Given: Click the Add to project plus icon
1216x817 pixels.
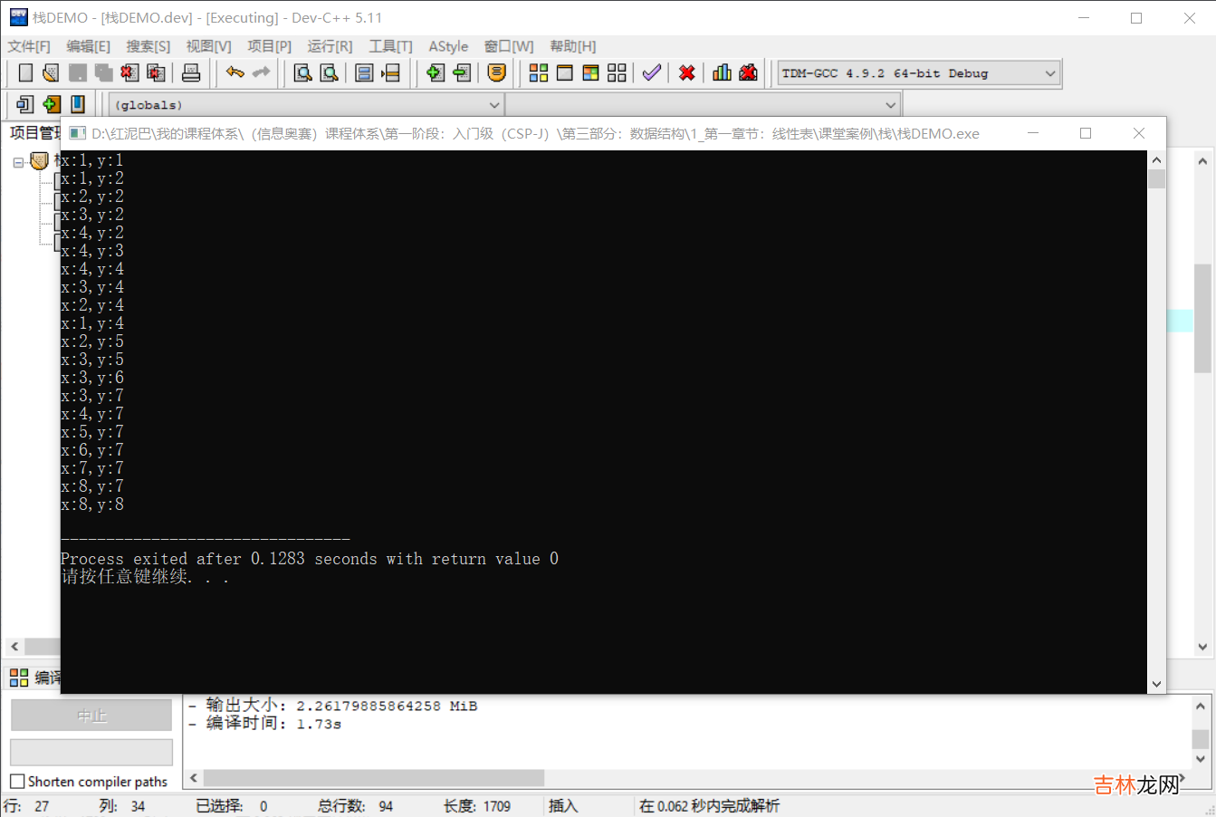Looking at the screenshot, I should tap(436, 72).
